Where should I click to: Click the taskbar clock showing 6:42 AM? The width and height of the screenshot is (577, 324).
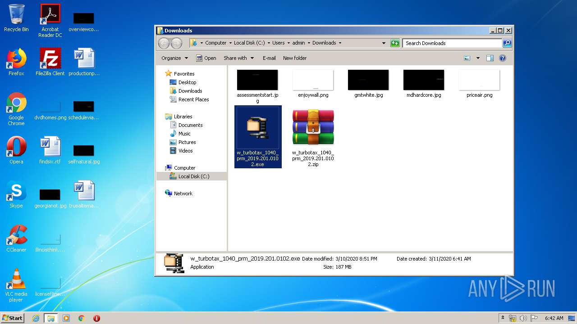554,318
